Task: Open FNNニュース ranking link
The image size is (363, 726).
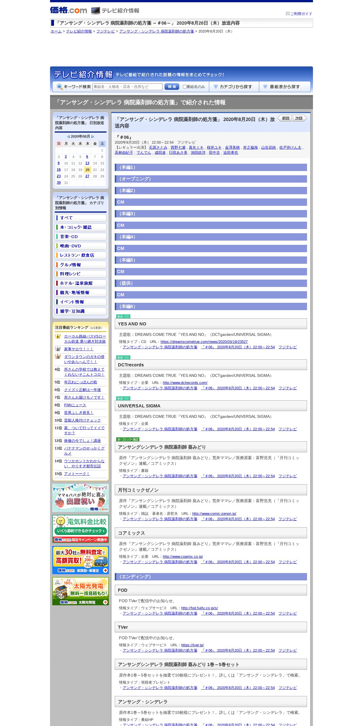Action: (75, 405)
